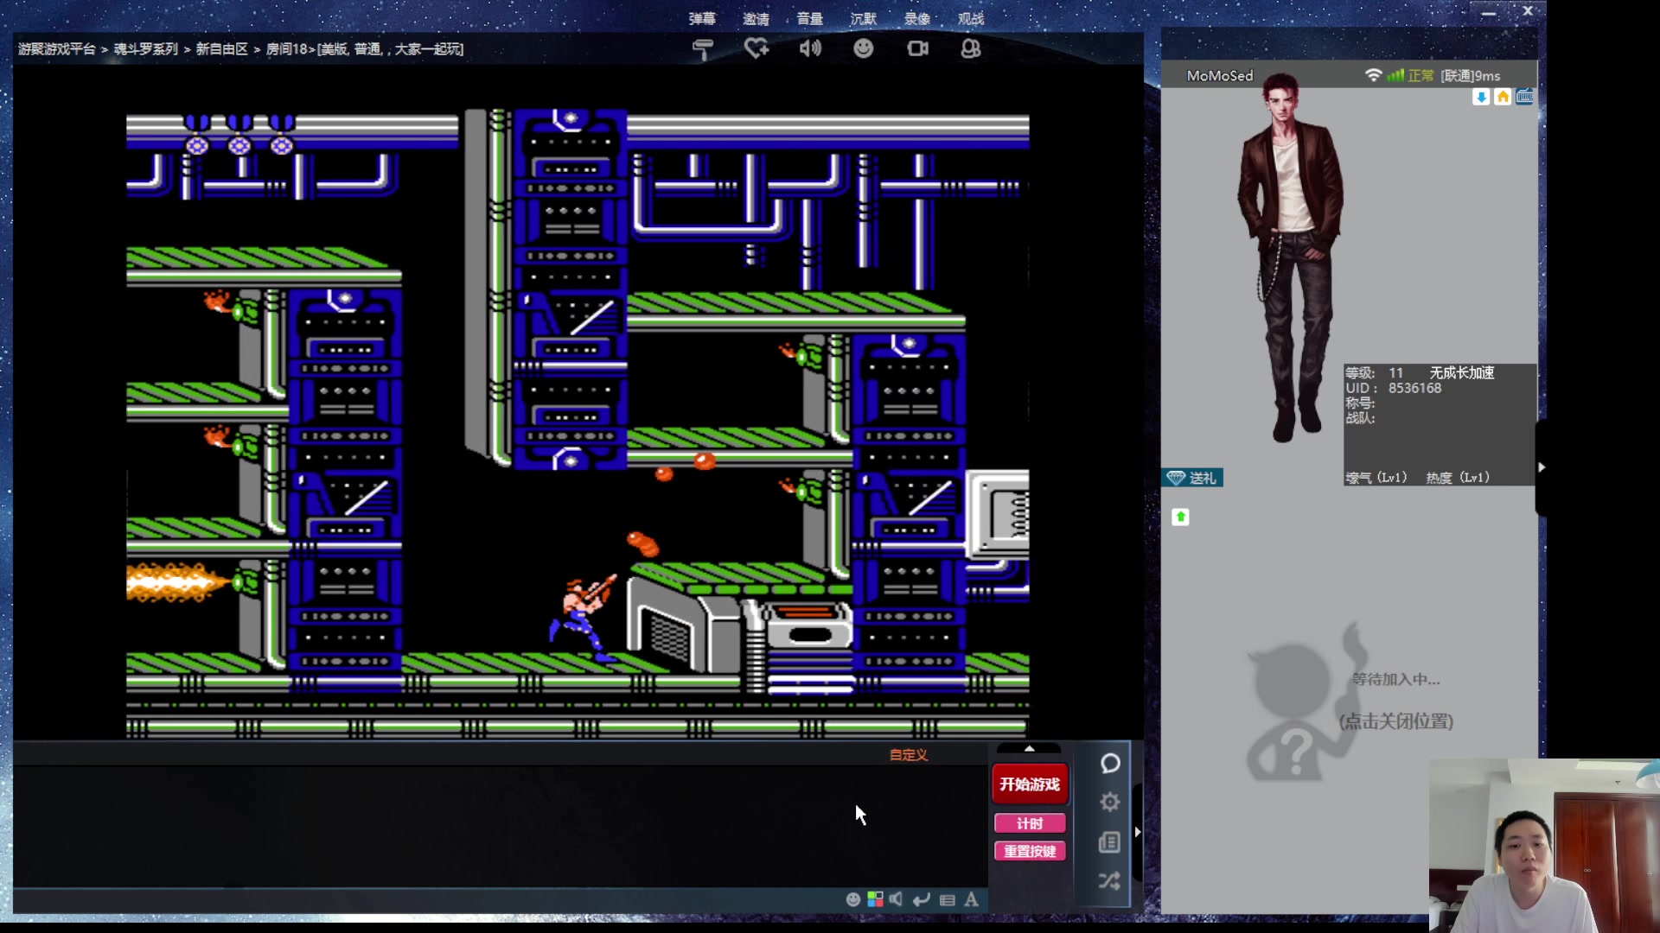Image resolution: width=1660 pixels, height=933 pixels.
Task: Toggle the 沉默 smiley face icon
Action: tap(863, 49)
